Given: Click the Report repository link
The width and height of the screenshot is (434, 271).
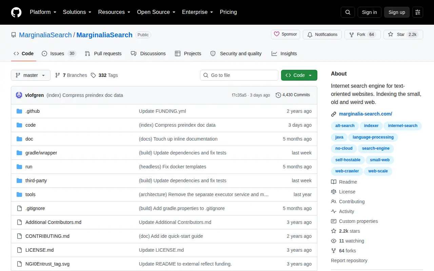Looking at the screenshot, I should (x=349, y=260).
